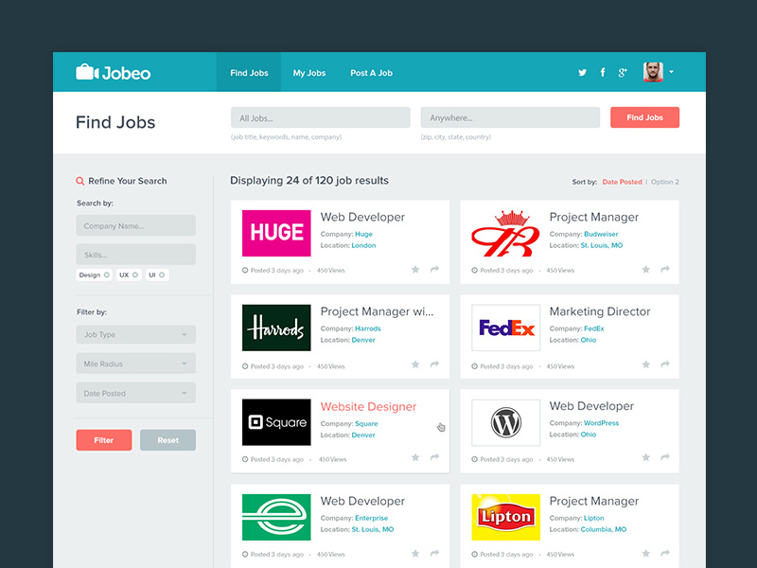
Task: Open the Website Designer job title
Action: pyautogui.click(x=368, y=407)
